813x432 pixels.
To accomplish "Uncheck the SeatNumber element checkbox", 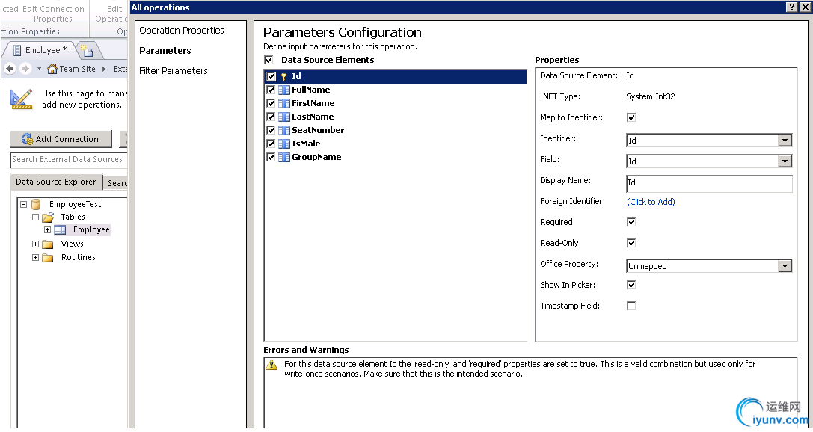I will tap(271, 130).
